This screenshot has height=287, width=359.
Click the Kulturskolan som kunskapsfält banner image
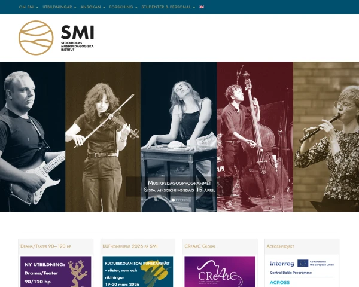pos(138,271)
